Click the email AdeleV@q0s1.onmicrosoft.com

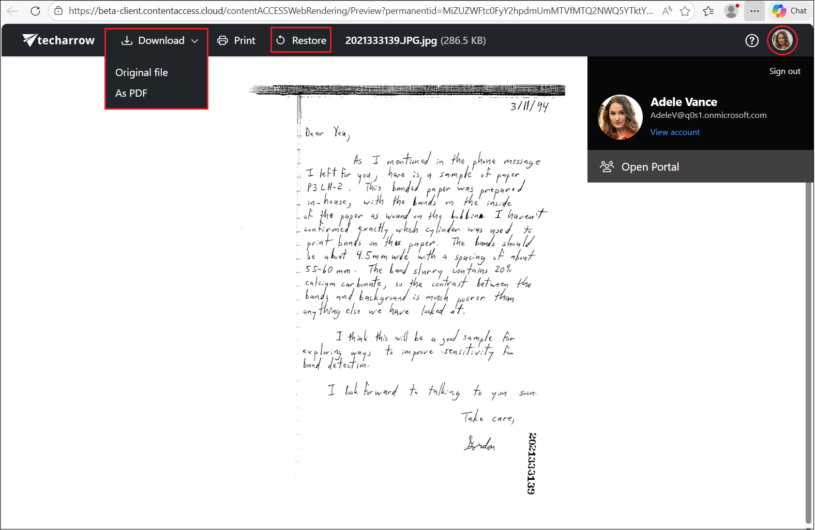pyautogui.click(x=708, y=115)
